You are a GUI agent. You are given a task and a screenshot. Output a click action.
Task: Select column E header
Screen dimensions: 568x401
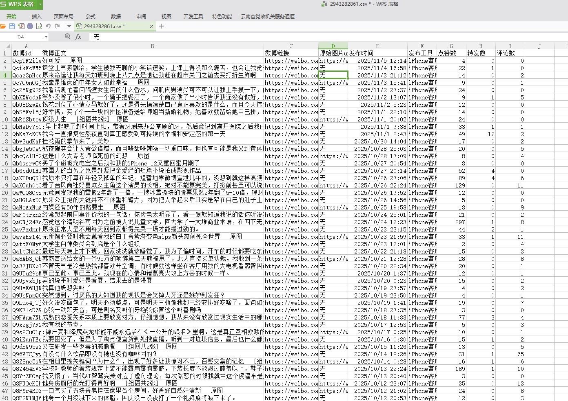[377, 46]
